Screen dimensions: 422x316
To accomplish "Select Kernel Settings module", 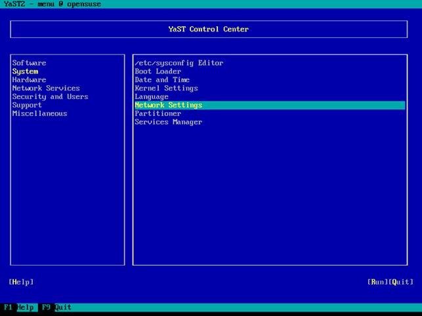I will pos(166,89).
